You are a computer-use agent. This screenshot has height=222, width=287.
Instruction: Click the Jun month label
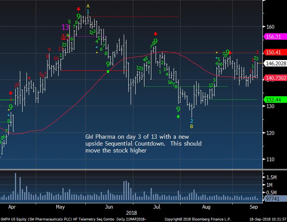[x=109, y=207]
